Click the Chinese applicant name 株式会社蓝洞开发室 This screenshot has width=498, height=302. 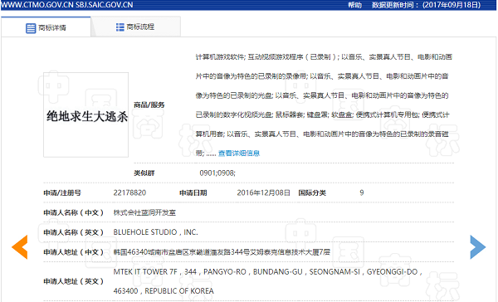coord(144,212)
